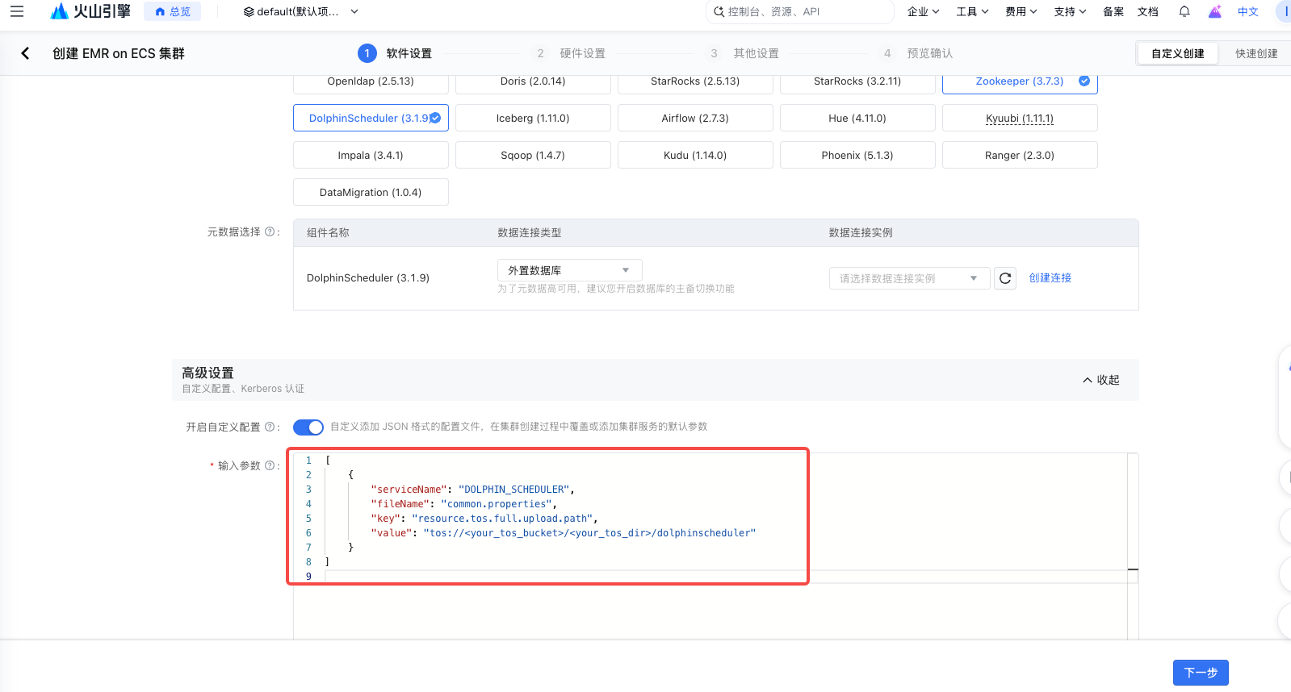The width and height of the screenshot is (1291, 692).
Task: Toggle off the 开启自定义配置 switch
Action: tap(308, 427)
